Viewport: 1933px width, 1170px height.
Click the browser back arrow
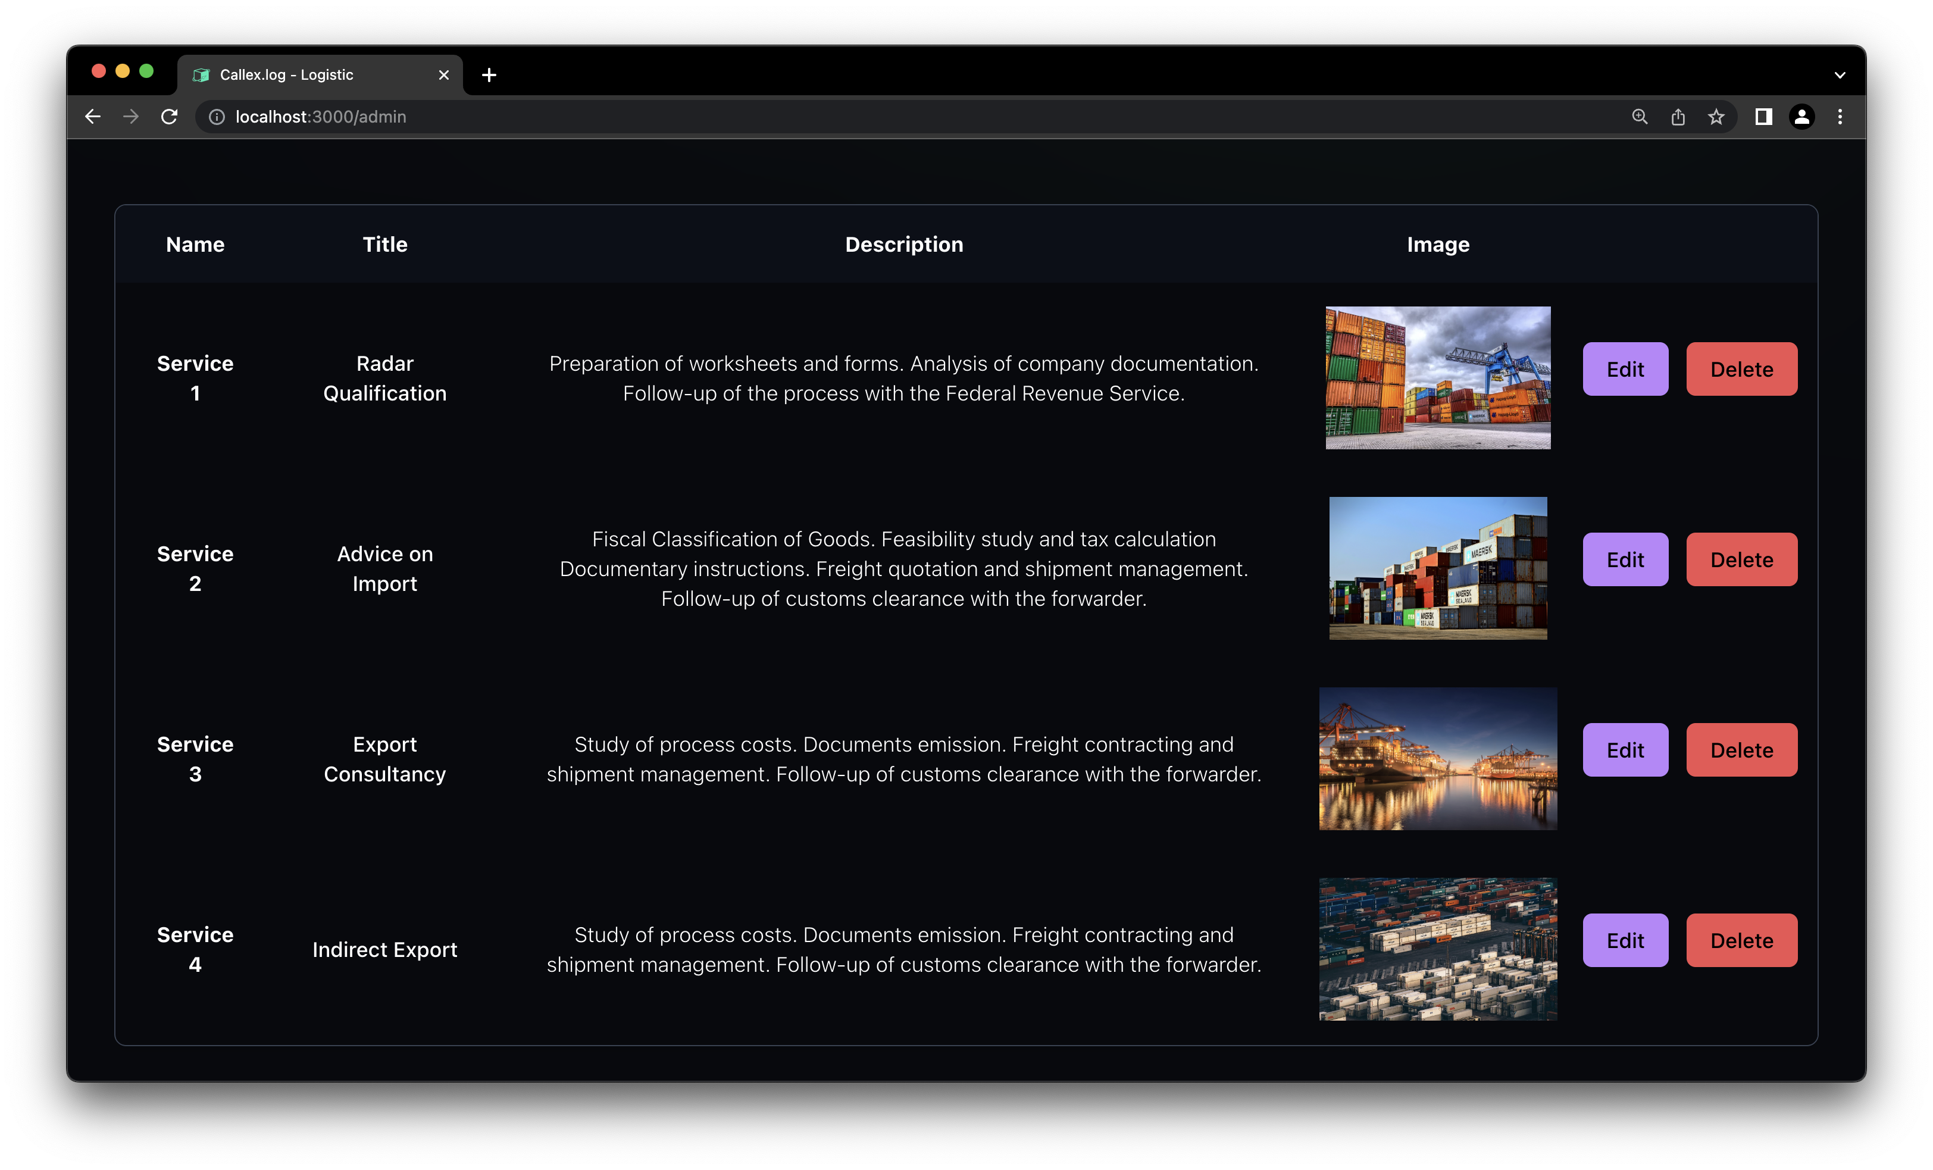[x=93, y=117]
